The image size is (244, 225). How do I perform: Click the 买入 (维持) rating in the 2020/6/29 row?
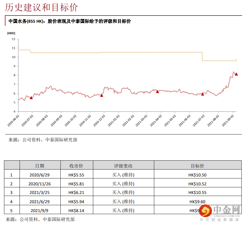tap(123, 175)
